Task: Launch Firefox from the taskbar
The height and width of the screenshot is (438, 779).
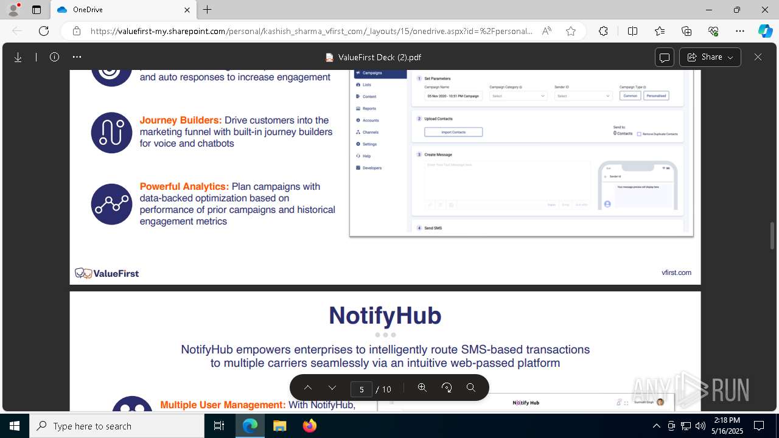Action: tap(309, 426)
